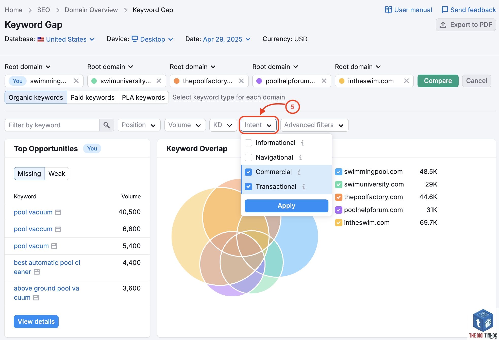Click purple color dot of poolhelpforum domain
The width and height of the screenshot is (499, 340).
click(259, 81)
